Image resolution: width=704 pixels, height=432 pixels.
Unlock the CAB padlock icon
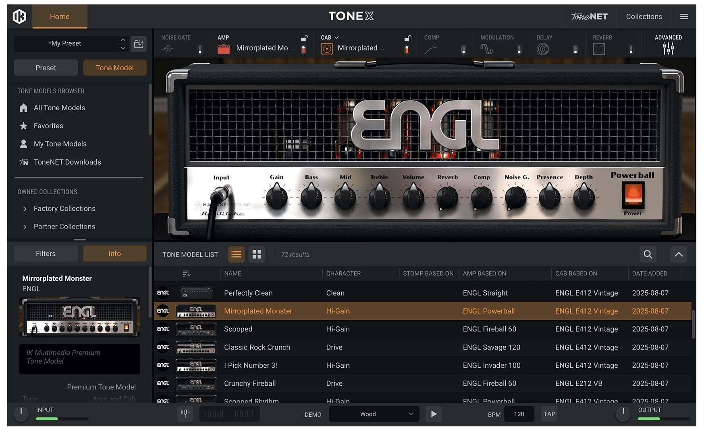(407, 38)
